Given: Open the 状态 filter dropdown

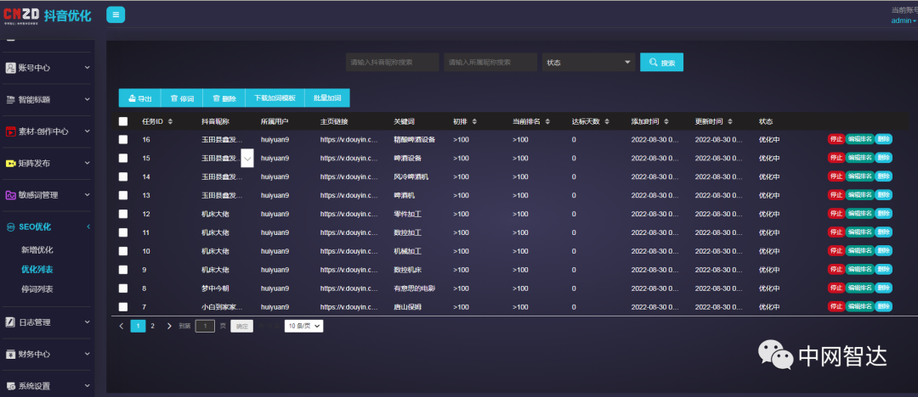Looking at the screenshot, I should pos(588,62).
